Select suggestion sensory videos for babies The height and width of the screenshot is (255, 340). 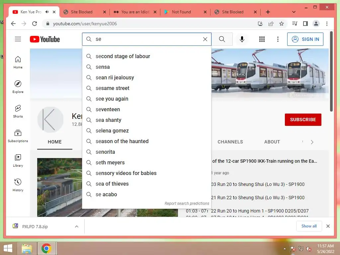(x=146, y=173)
